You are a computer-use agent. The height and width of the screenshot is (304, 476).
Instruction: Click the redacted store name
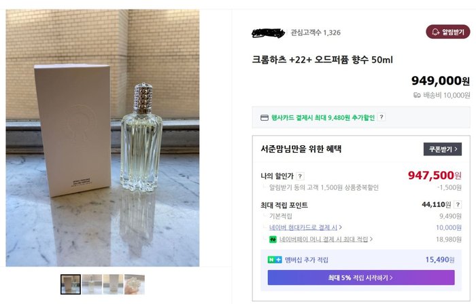click(268, 32)
